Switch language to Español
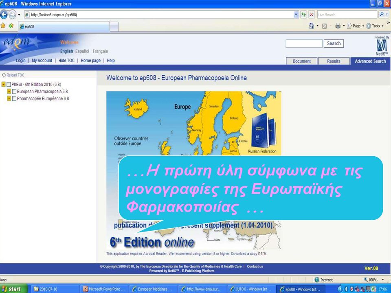The height and width of the screenshot is (293, 391). pyautogui.click(x=82, y=51)
